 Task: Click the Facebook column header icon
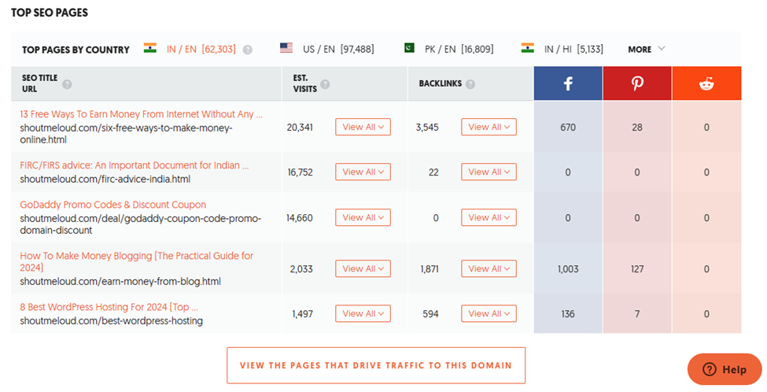tap(568, 83)
